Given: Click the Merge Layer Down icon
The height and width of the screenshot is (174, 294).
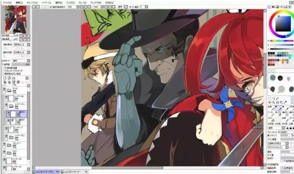Looking at the screenshot, I should (x=9, y=82).
